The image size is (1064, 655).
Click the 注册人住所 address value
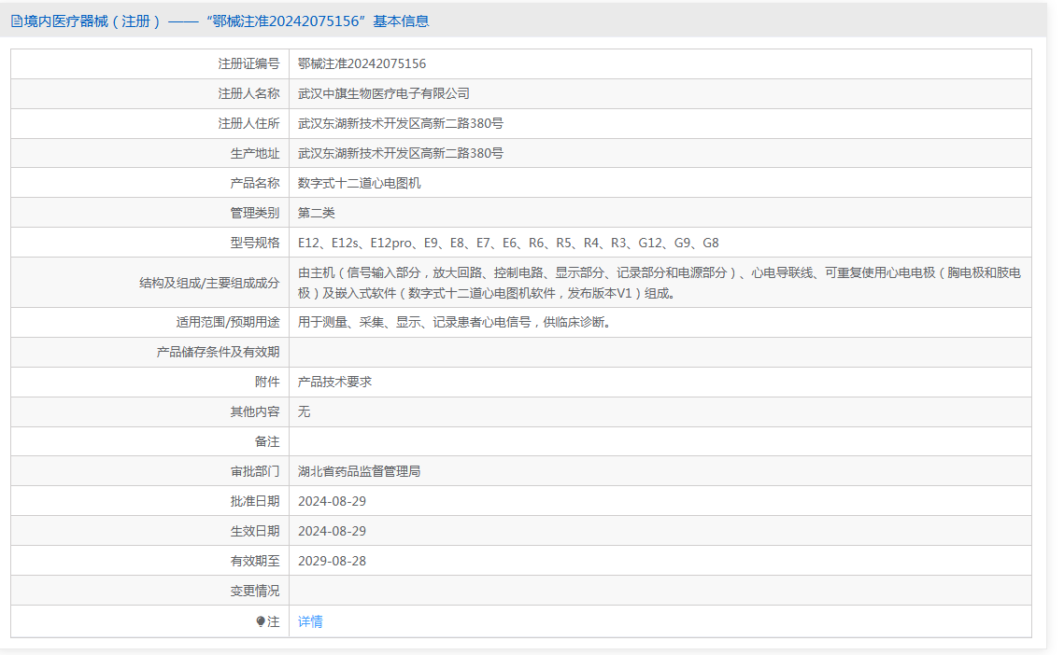(x=401, y=123)
